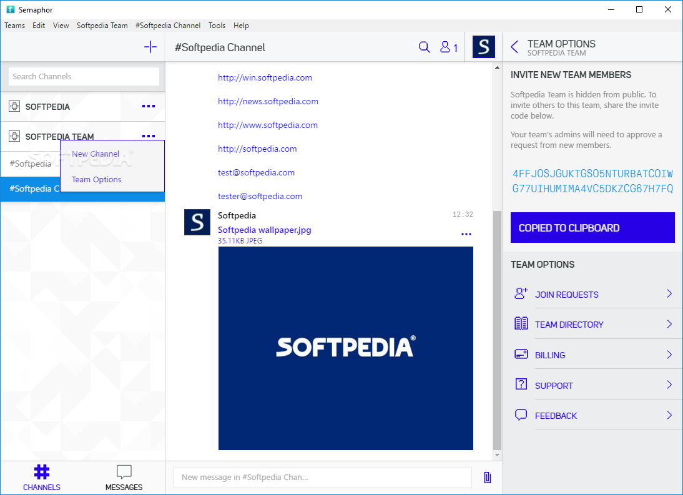683x495 pixels.
Task: Click the plus icon to add a team
Action: click(x=150, y=47)
